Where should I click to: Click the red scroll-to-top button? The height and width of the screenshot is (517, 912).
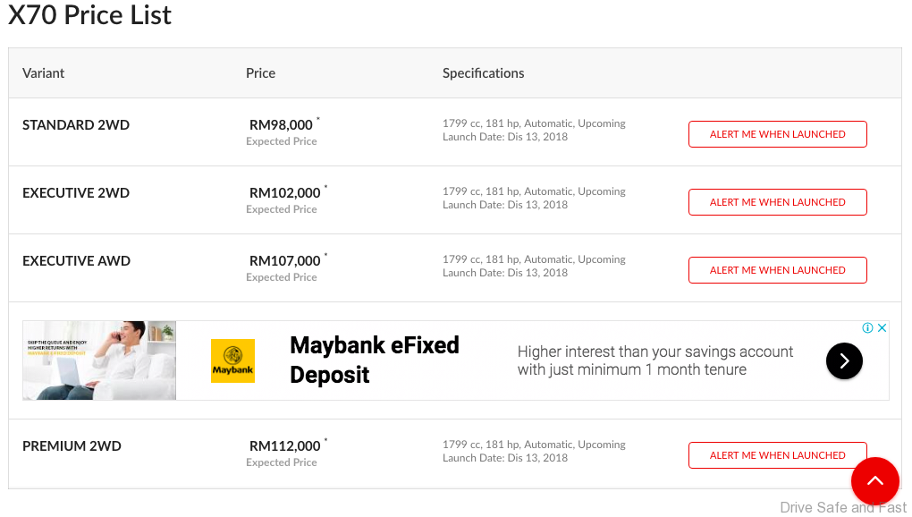point(874,481)
